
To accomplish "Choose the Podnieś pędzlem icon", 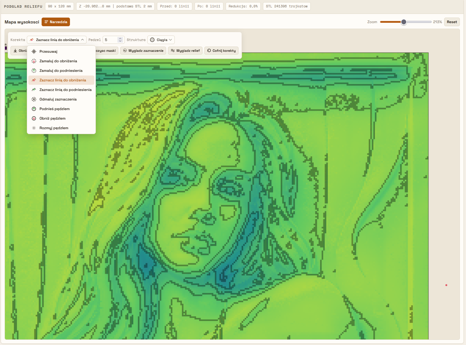I will pyautogui.click(x=34, y=109).
